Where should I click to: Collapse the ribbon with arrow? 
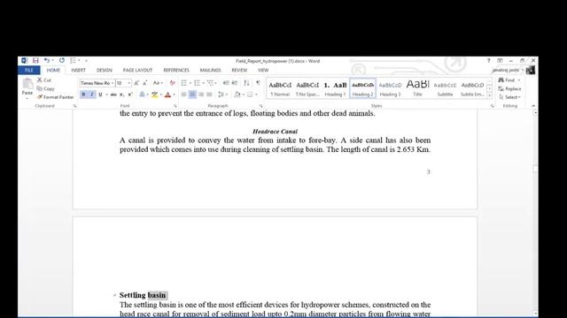533,106
